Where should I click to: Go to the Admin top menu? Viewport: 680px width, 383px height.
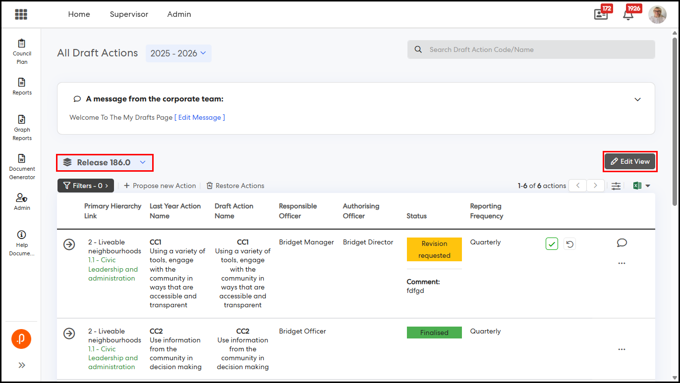(179, 14)
